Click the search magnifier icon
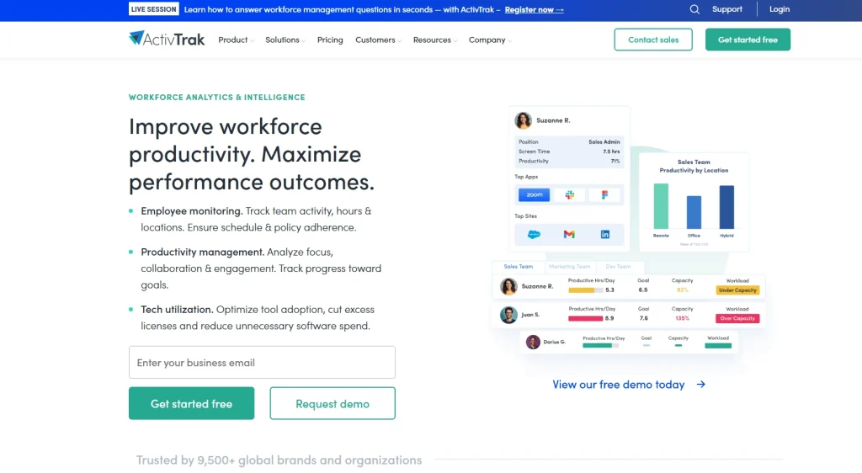This screenshot has width=862, height=473. tap(694, 9)
